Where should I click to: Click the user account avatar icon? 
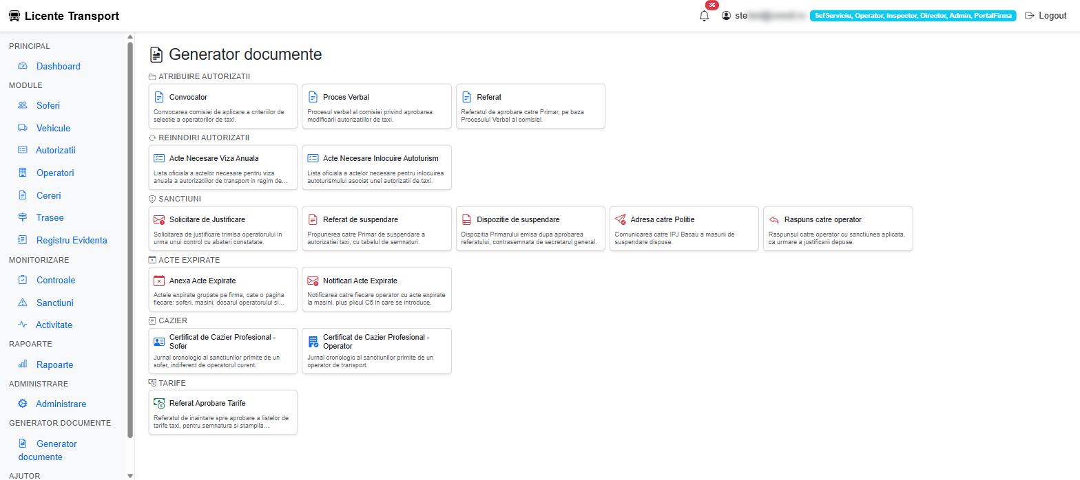[726, 15]
